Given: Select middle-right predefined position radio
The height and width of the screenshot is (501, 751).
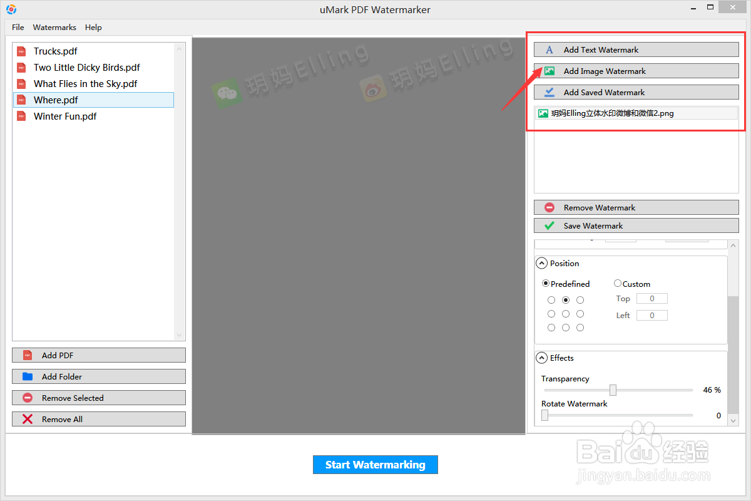Looking at the screenshot, I should tap(580, 314).
